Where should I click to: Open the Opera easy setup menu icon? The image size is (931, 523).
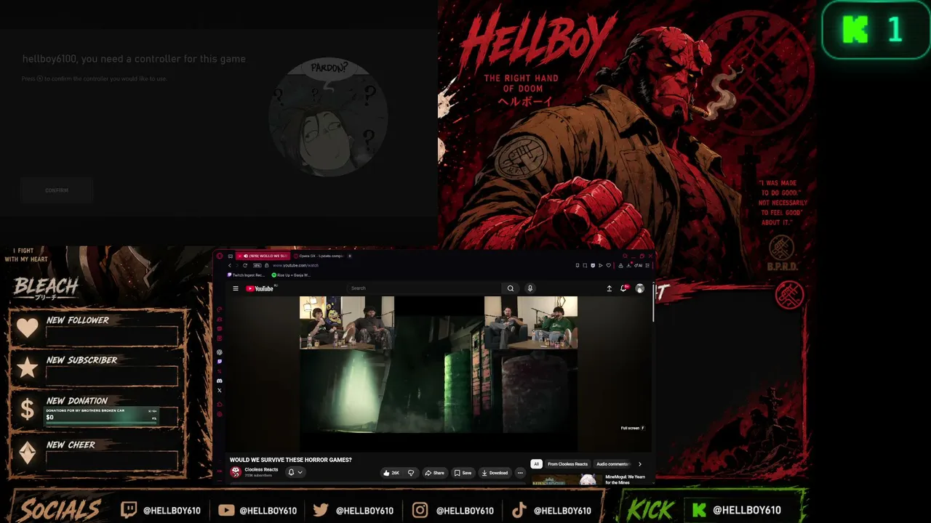pos(647,265)
